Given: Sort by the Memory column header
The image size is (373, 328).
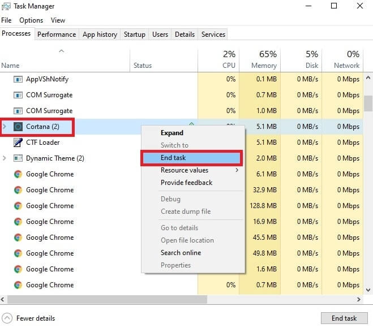Looking at the screenshot, I should [260, 60].
